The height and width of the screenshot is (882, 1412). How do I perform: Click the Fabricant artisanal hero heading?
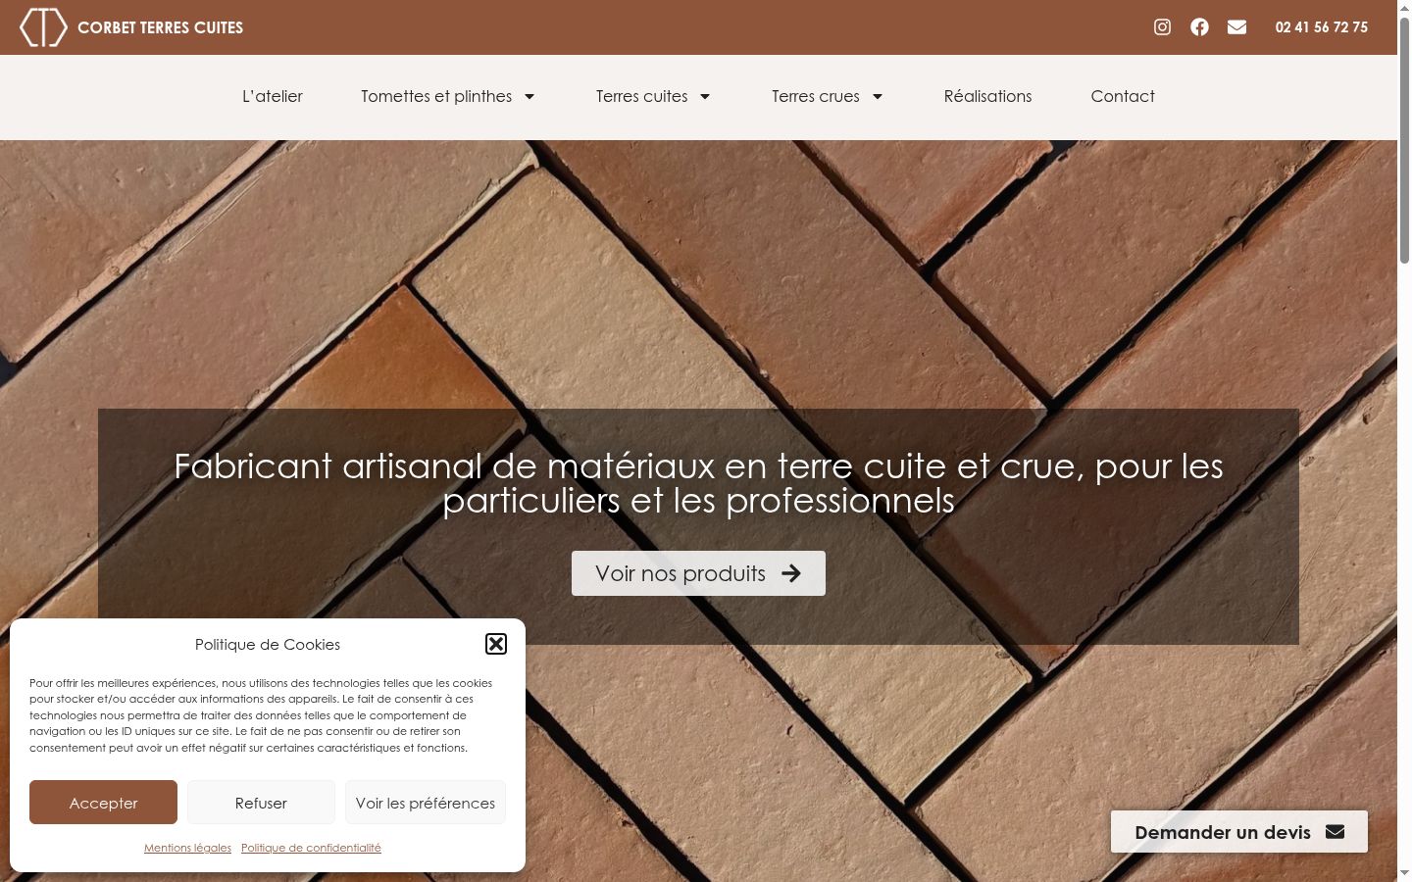pyautogui.click(x=698, y=483)
